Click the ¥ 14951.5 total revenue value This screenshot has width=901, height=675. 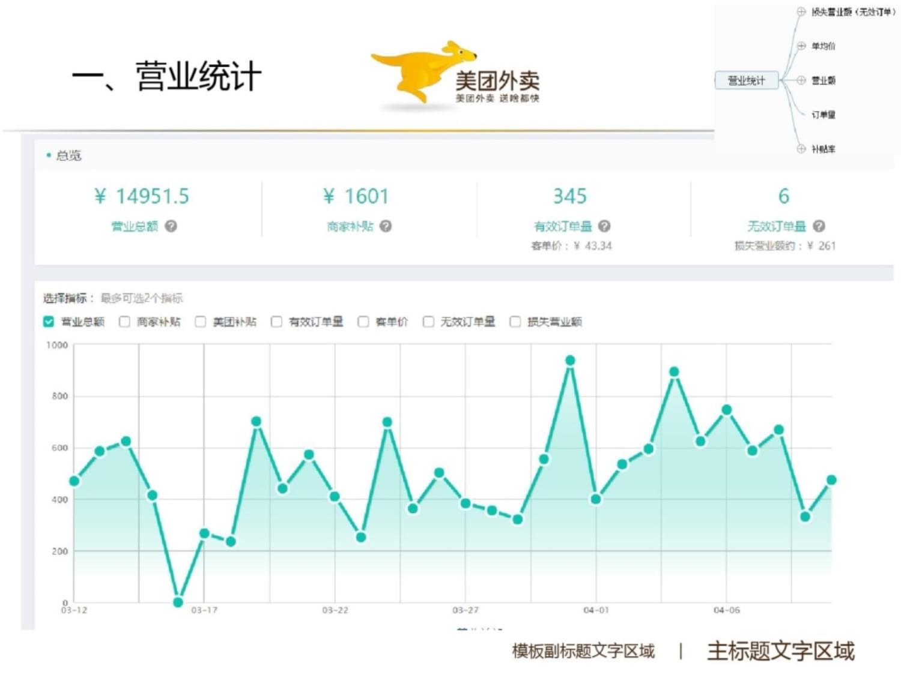(142, 196)
